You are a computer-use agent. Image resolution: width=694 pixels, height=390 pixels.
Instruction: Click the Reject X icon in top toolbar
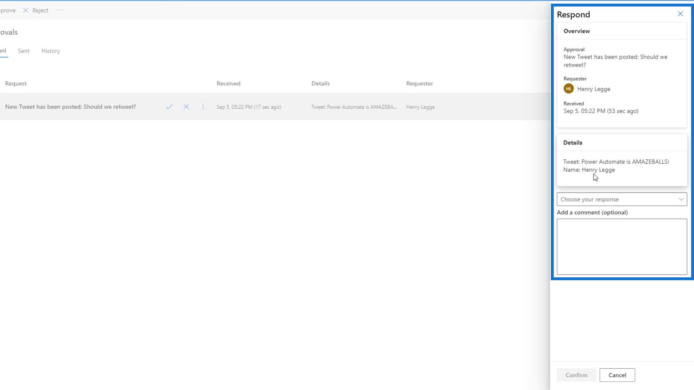[x=26, y=10]
